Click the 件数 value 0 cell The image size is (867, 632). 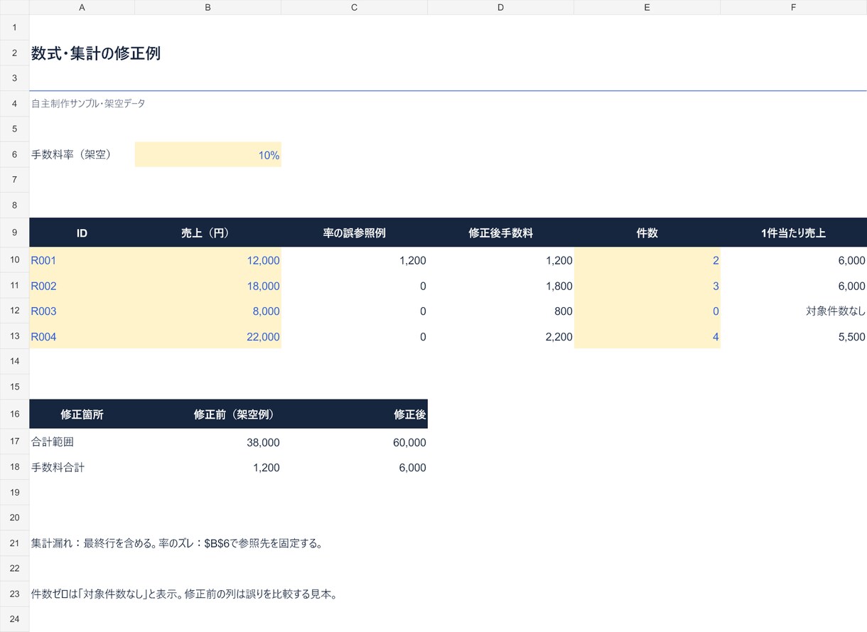pyautogui.click(x=647, y=311)
